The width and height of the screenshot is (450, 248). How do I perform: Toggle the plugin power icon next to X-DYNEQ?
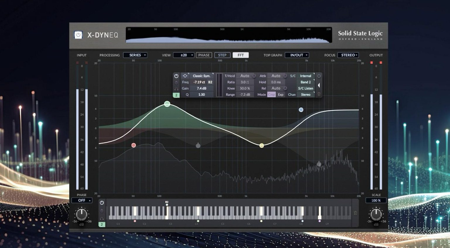[x=78, y=34]
